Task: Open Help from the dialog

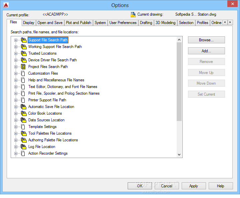Action: pos(221,186)
